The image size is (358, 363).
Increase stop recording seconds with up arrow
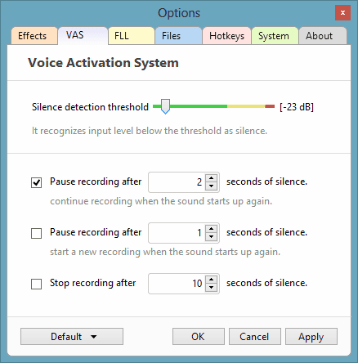tap(212, 280)
